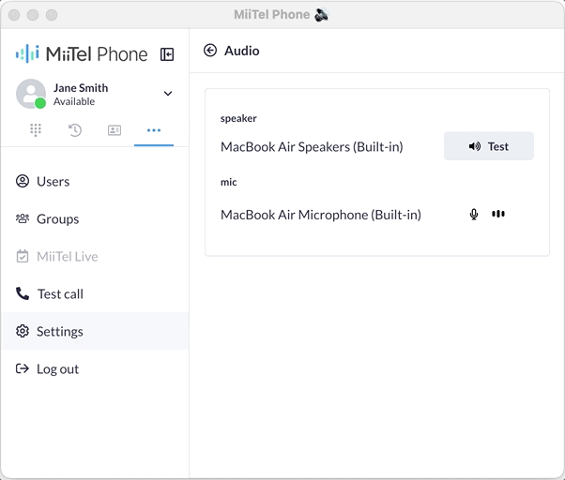Click the mic input level indicator
Screen dimensions: 565x480
[498, 215]
